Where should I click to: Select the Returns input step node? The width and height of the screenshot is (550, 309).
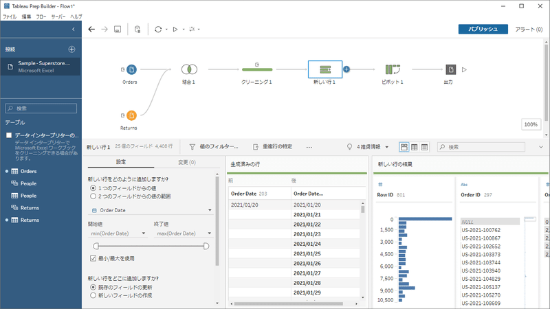[131, 115]
